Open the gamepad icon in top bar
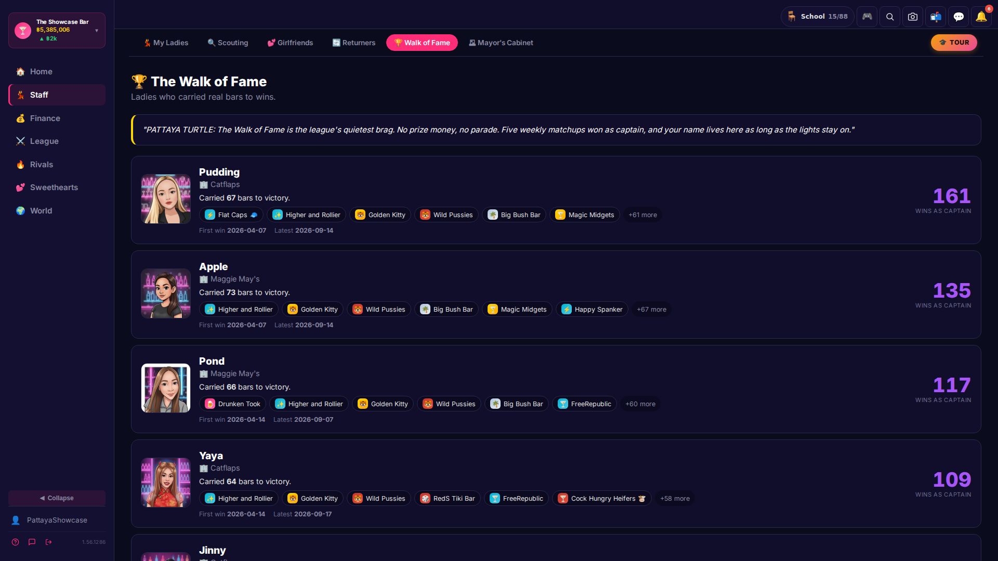The image size is (998, 561). 867,17
